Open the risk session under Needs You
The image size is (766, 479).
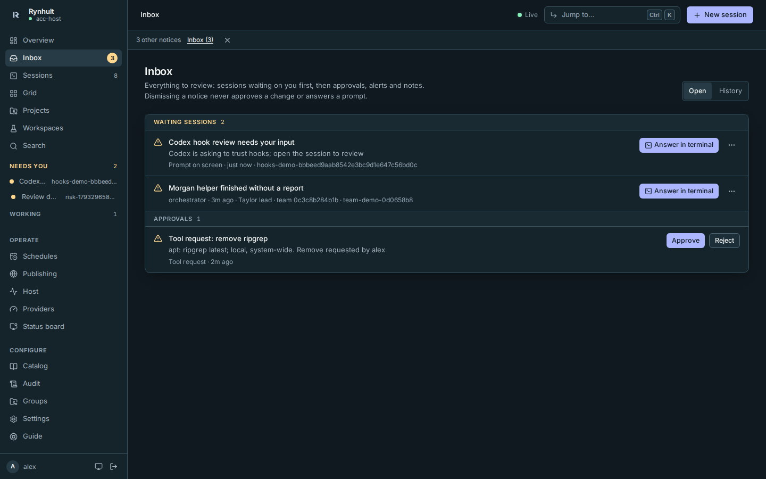(x=63, y=197)
